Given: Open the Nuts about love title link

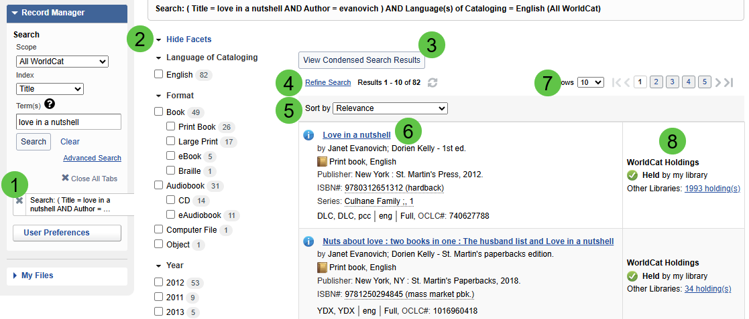Looking at the screenshot, I should click(468, 241).
